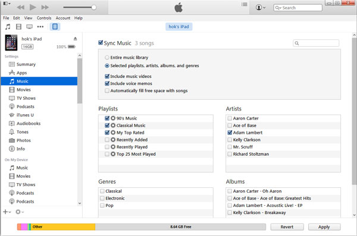This screenshot has height=236, width=357.
Task: Open Movies under On My Device
Action: (x=23, y=176)
